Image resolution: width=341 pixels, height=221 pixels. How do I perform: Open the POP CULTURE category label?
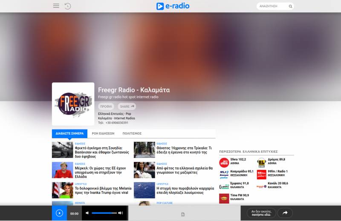165,203
